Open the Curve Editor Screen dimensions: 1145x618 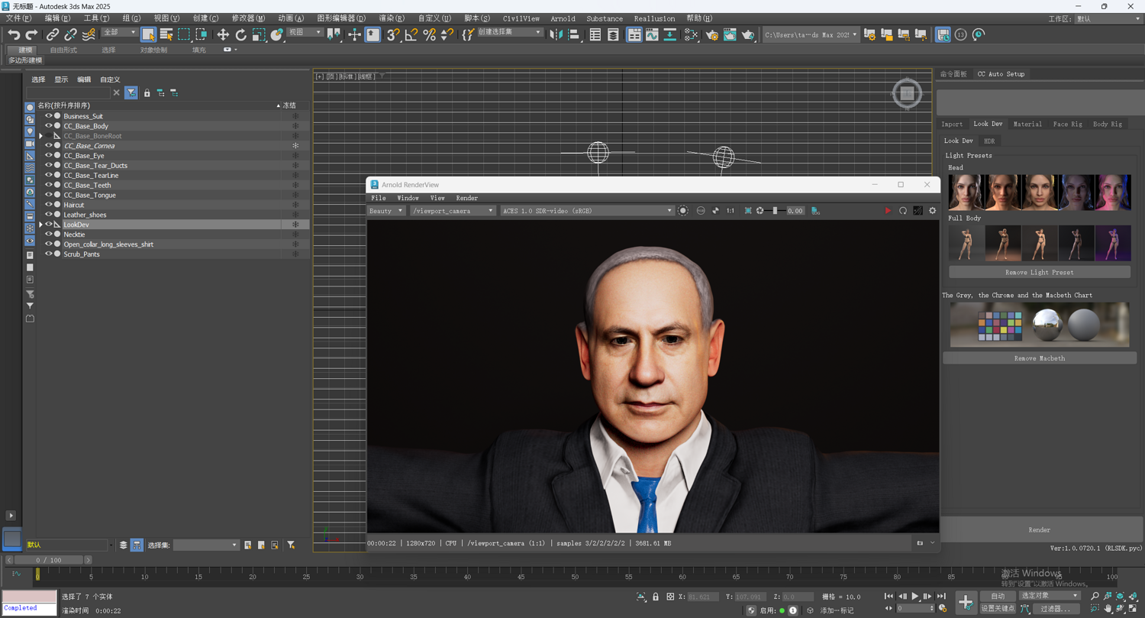[652, 34]
